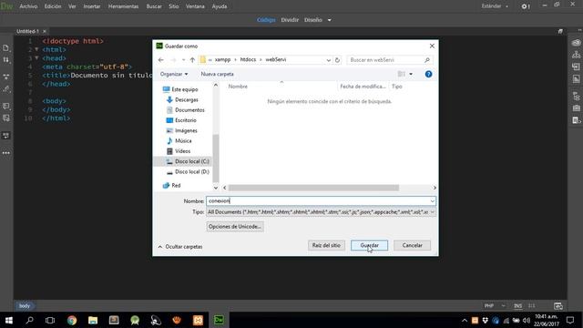This screenshot has width=583, height=328.
Task: Open the Archivo menu
Action: tap(28, 6)
